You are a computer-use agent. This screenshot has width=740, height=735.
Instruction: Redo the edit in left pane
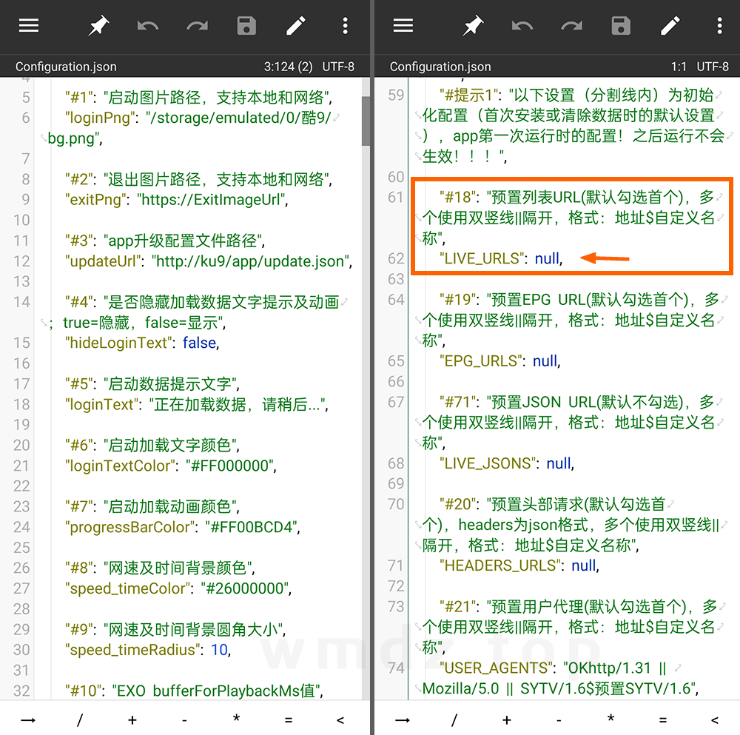197,25
